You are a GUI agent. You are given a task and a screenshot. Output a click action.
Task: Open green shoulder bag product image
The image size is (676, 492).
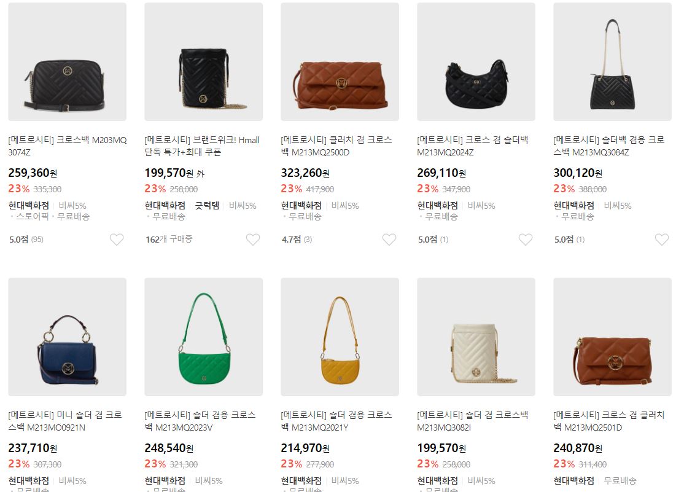203,337
